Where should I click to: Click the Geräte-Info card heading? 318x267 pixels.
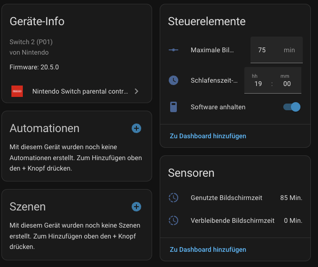37,21
